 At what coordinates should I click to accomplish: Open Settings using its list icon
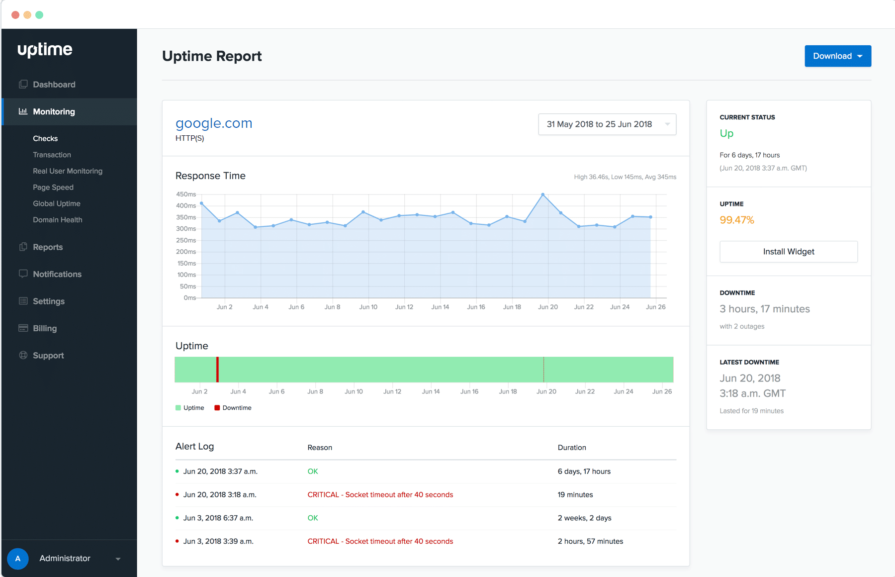click(x=23, y=301)
